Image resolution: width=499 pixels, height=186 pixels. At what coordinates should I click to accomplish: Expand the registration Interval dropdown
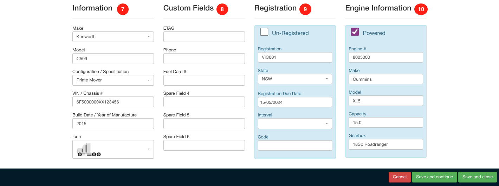[295, 123]
